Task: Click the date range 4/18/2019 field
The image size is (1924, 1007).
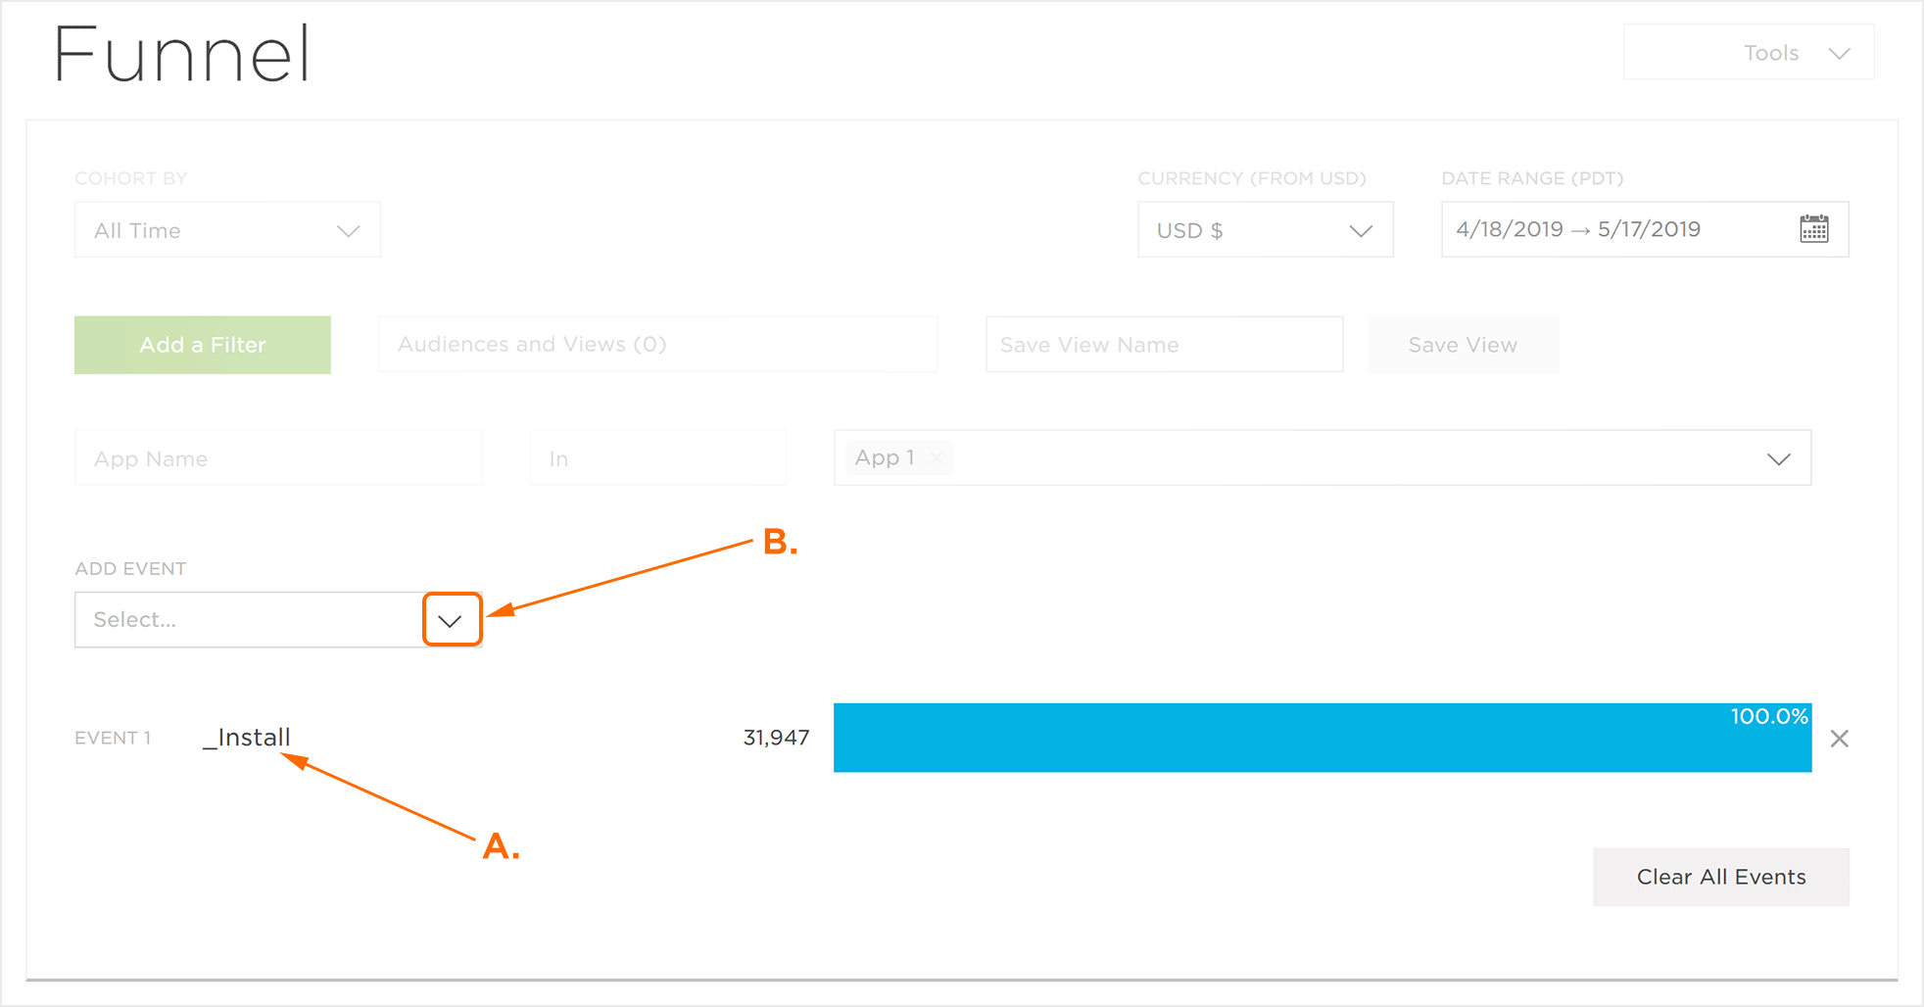Action: point(1616,229)
